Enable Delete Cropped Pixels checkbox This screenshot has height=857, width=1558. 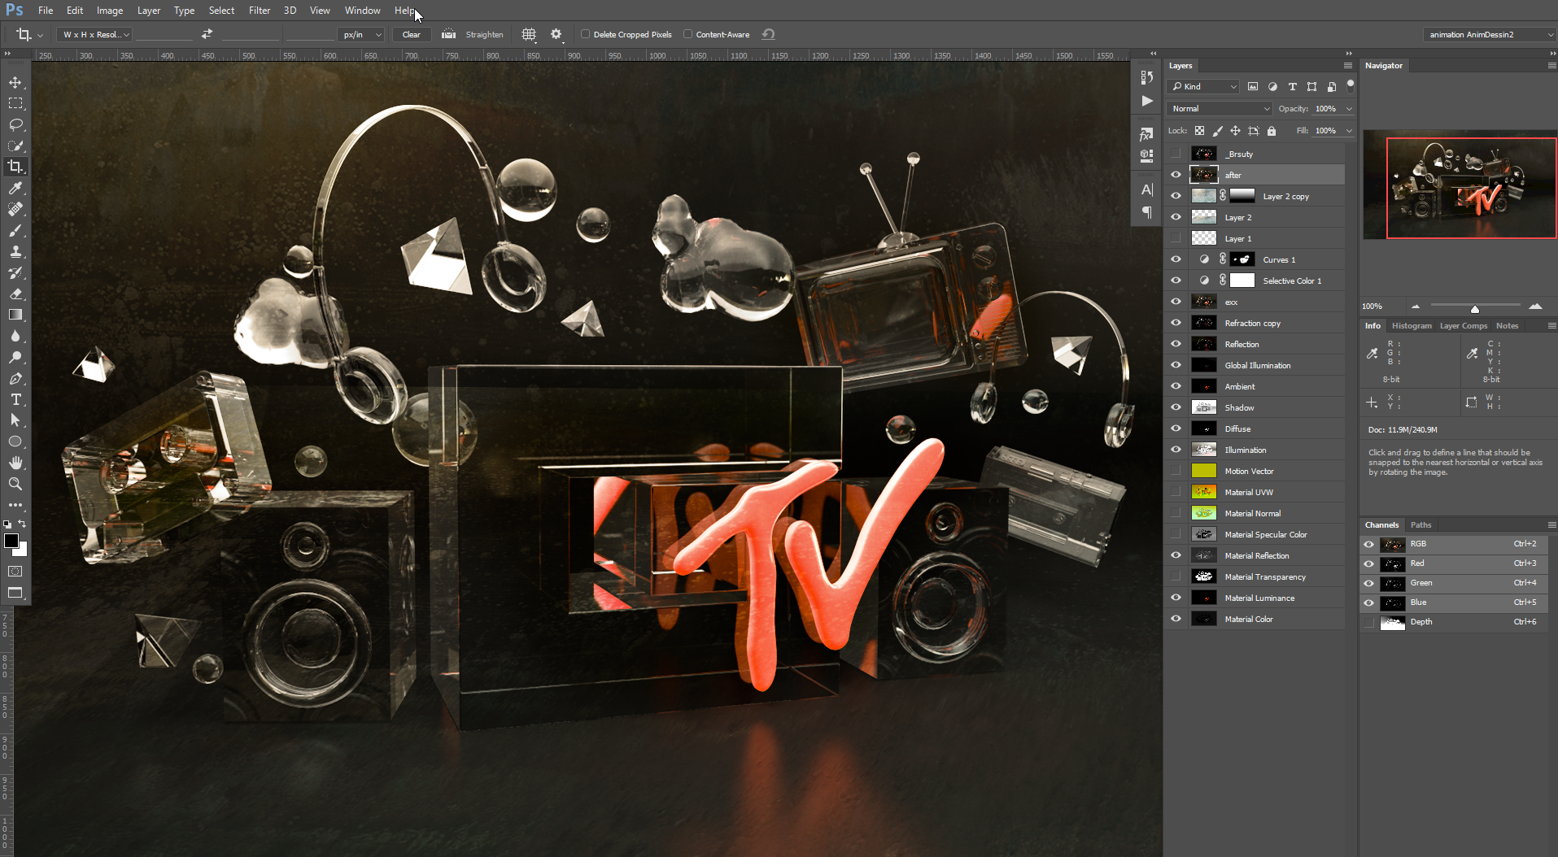coord(585,34)
